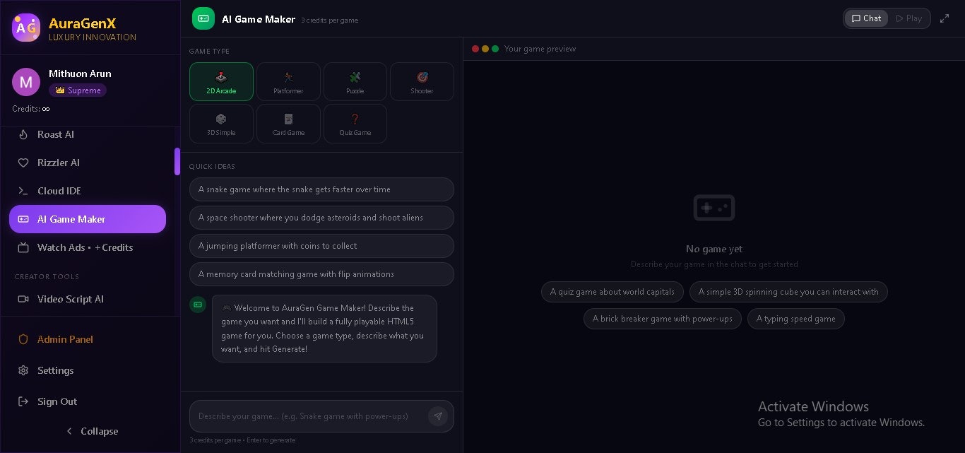Select AI Game Maker in the sidebar
The width and height of the screenshot is (965, 453).
(88, 219)
